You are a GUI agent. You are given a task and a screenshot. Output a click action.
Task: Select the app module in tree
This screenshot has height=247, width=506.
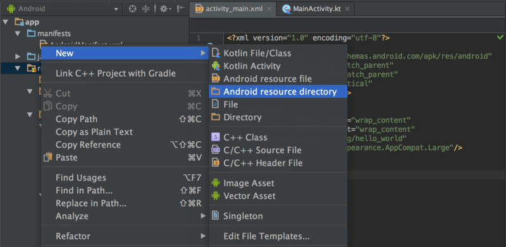point(32,22)
